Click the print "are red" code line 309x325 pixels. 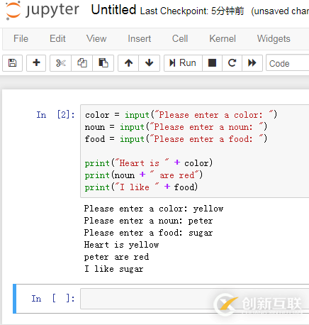(x=144, y=175)
